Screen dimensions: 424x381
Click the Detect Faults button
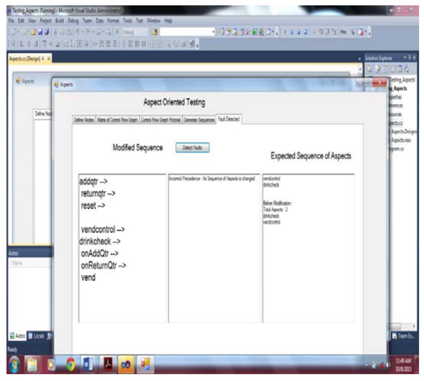(x=192, y=148)
